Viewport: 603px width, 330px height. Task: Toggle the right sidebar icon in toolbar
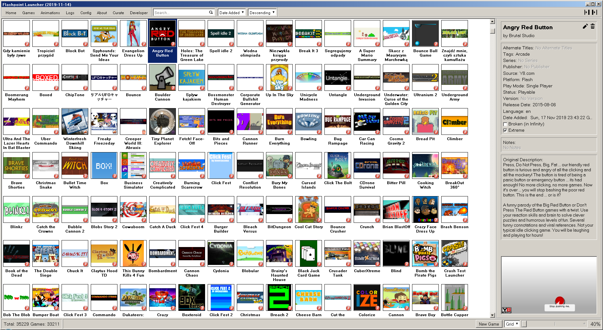[x=595, y=12]
